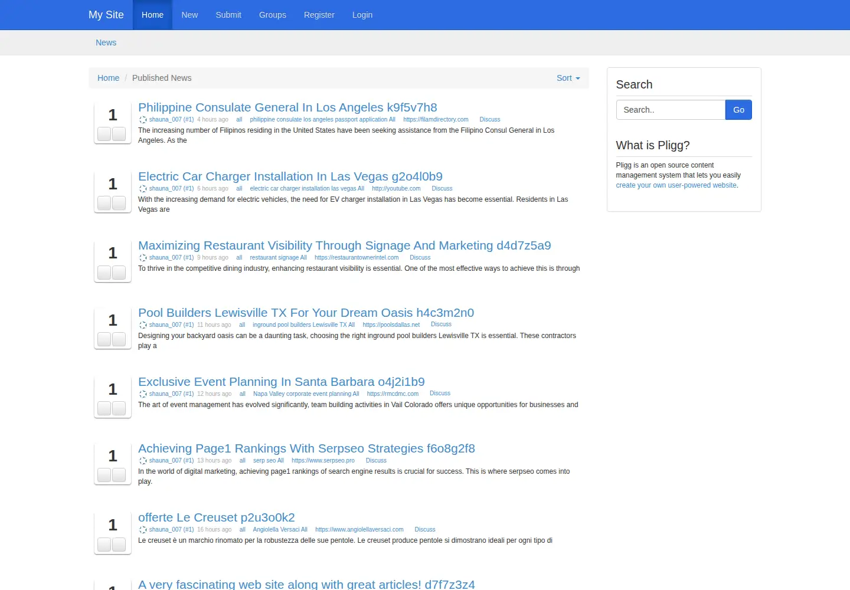Open the Register page
Screen dimensions: 850x590
coord(319,15)
